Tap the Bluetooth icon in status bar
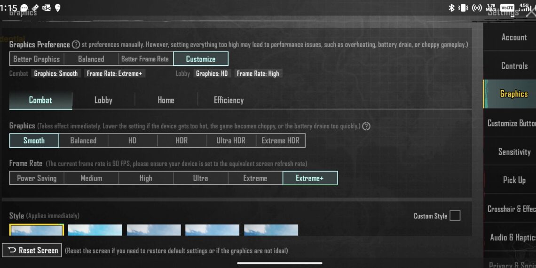The height and width of the screenshot is (268, 536). [451, 8]
